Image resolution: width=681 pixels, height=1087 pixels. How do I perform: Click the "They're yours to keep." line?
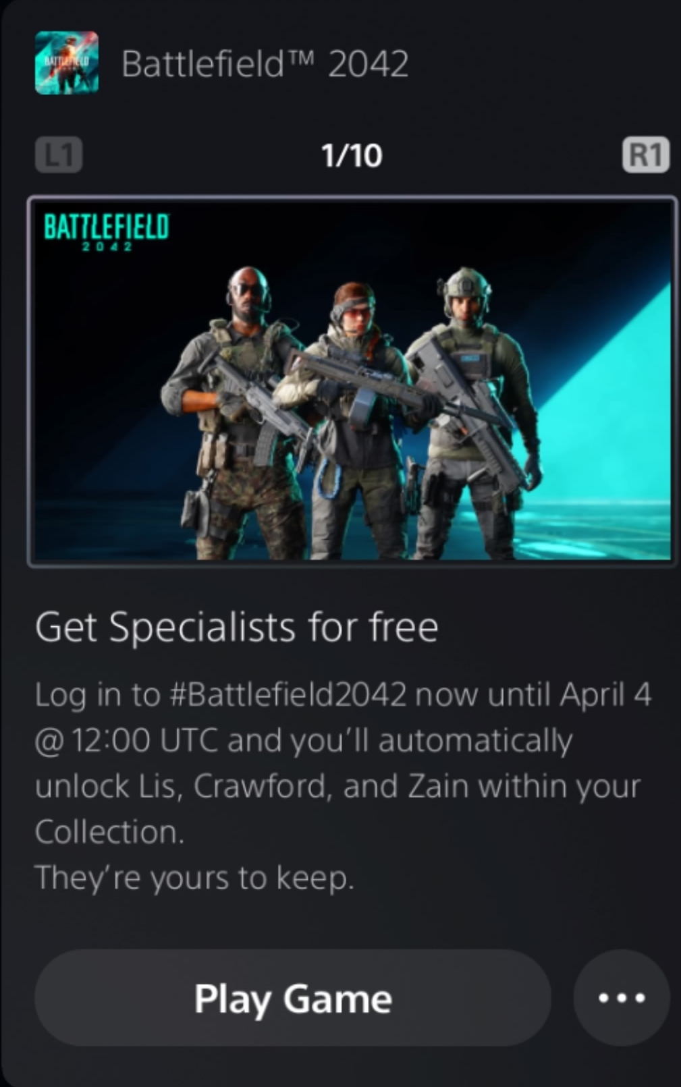(194, 878)
